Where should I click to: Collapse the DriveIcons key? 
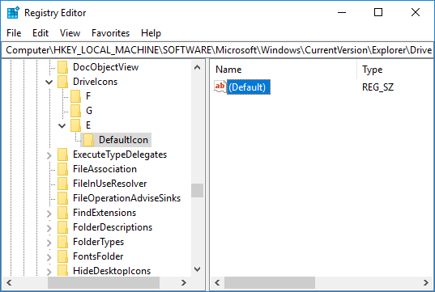tap(49, 82)
